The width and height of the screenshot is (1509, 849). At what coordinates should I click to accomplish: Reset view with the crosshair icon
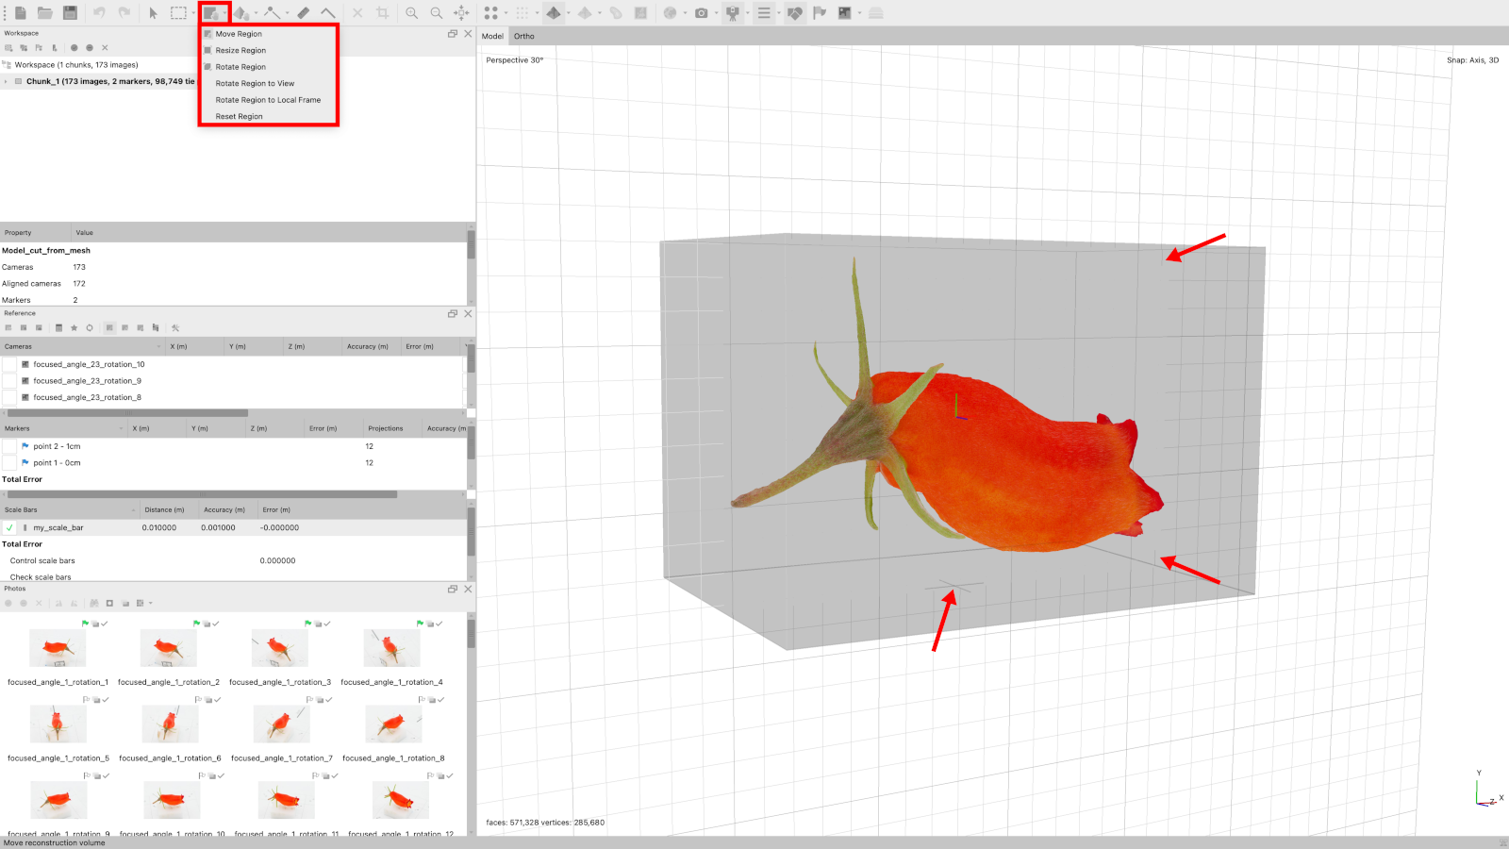tap(461, 13)
